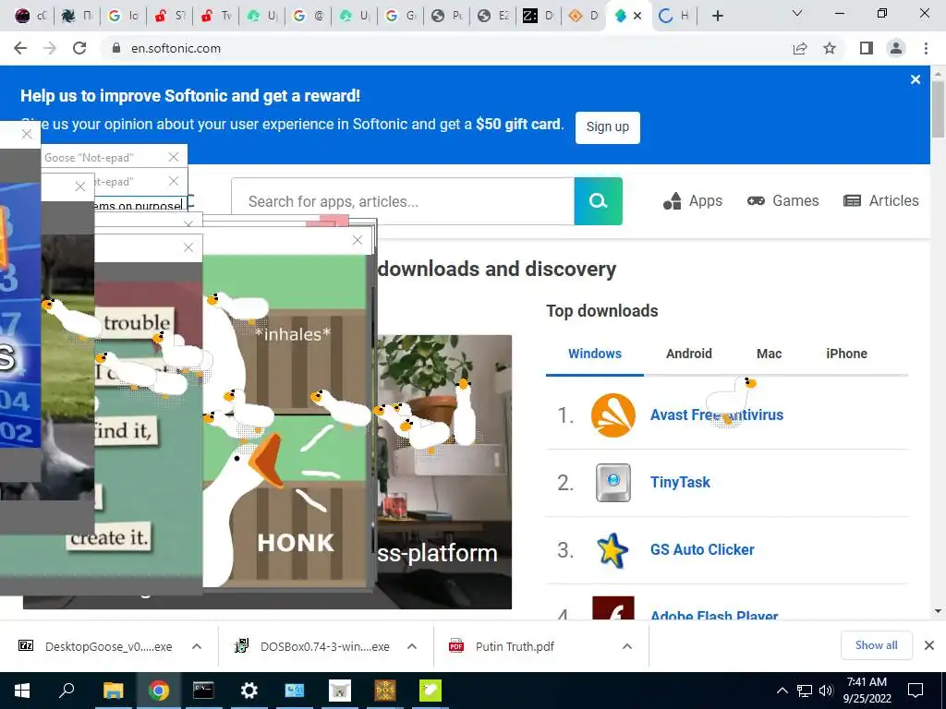Click the TinyTask app icon
This screenshot has height=709, width=946.
pos(613,483)
